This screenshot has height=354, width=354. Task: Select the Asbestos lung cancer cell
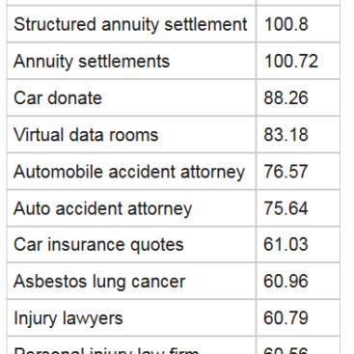coord(131,282)
